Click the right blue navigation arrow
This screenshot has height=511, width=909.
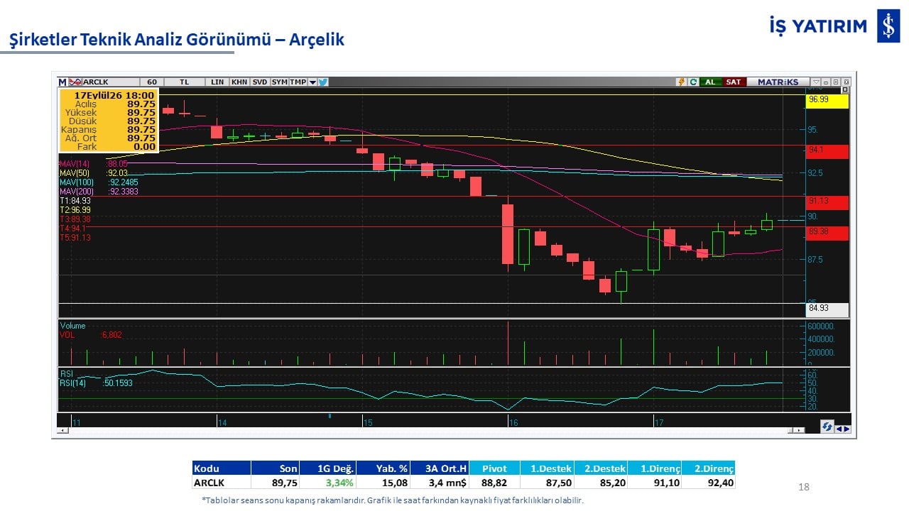[847, 429]
